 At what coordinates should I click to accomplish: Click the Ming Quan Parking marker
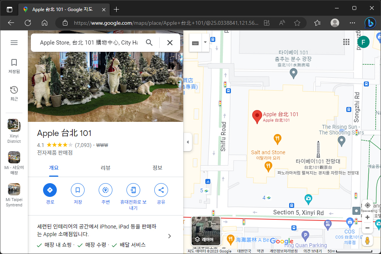pos(305,235)
